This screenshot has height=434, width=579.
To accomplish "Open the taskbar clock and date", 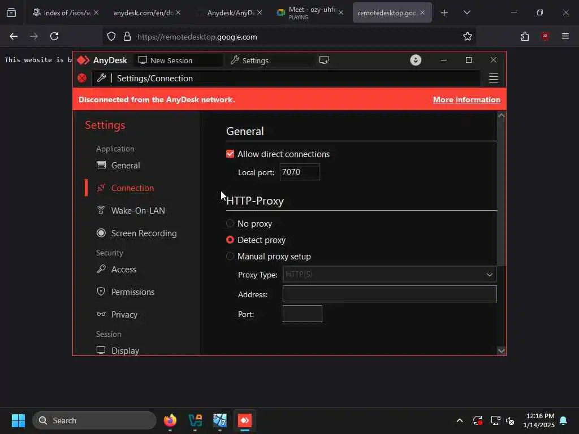I will (539, 420).
